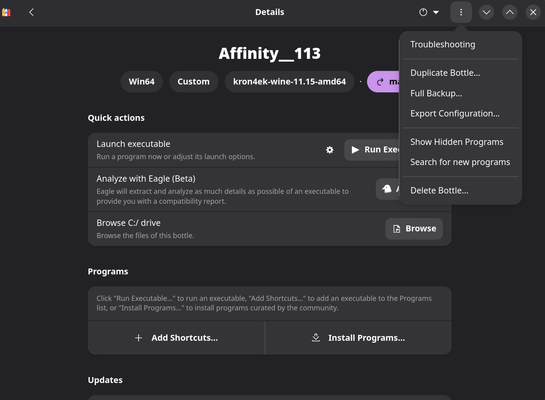The image size is (545, 400).
Task: Click the Eagle analyze icon button
Action: 388,189
